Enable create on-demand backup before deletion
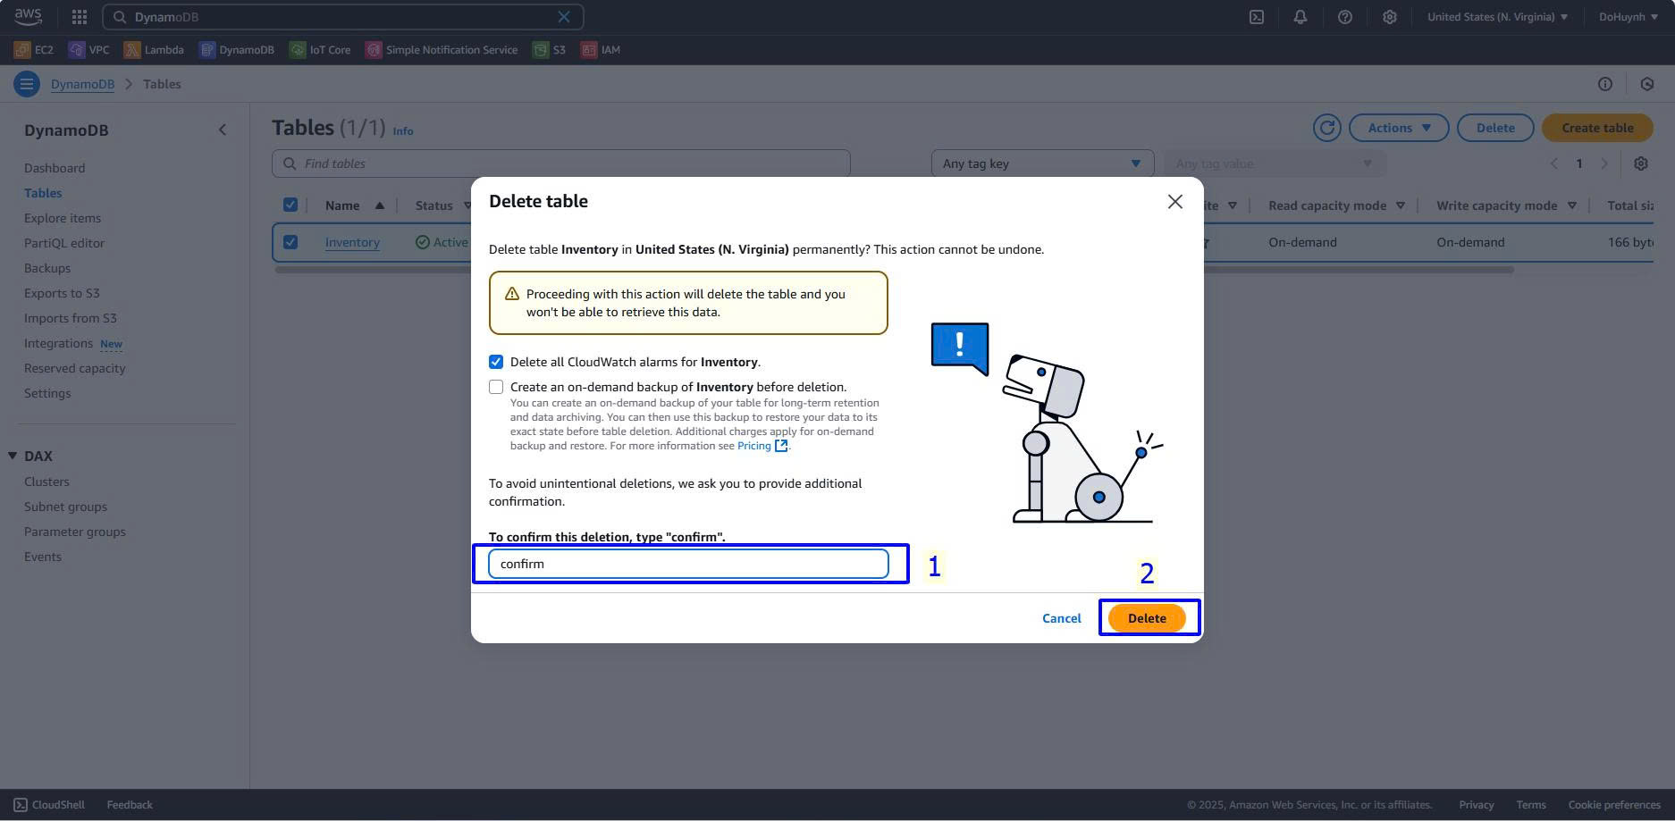 click(496, 387)
